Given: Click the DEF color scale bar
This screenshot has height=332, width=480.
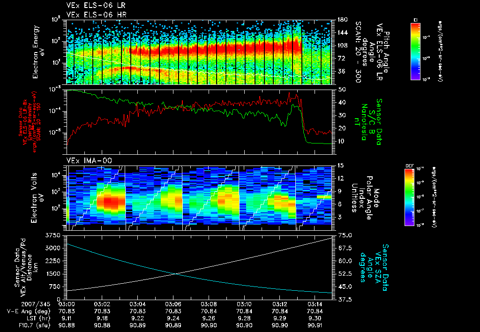Looking at the screenshot, I should tap(410, 197).
